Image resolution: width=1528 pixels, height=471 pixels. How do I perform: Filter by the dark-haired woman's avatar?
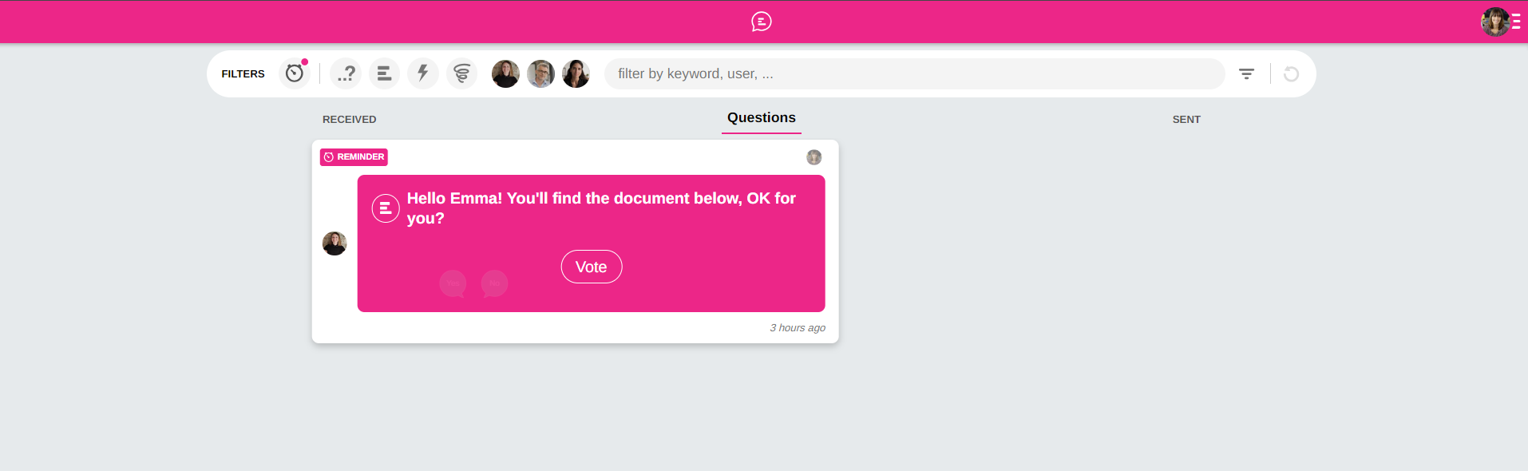tap(576, 73)
